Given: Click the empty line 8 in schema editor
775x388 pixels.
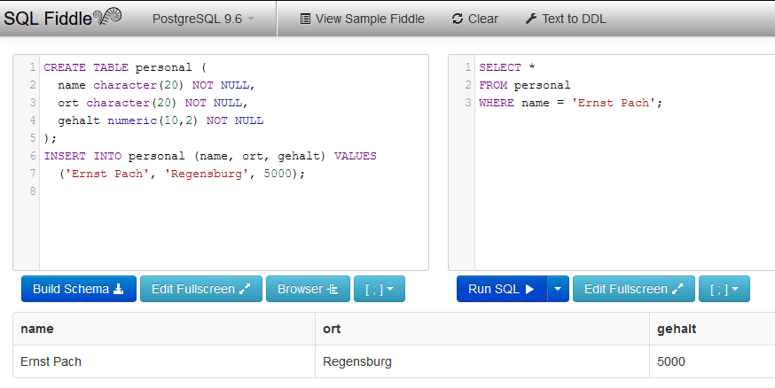Looking at the screenshot, I should (234, 191).
